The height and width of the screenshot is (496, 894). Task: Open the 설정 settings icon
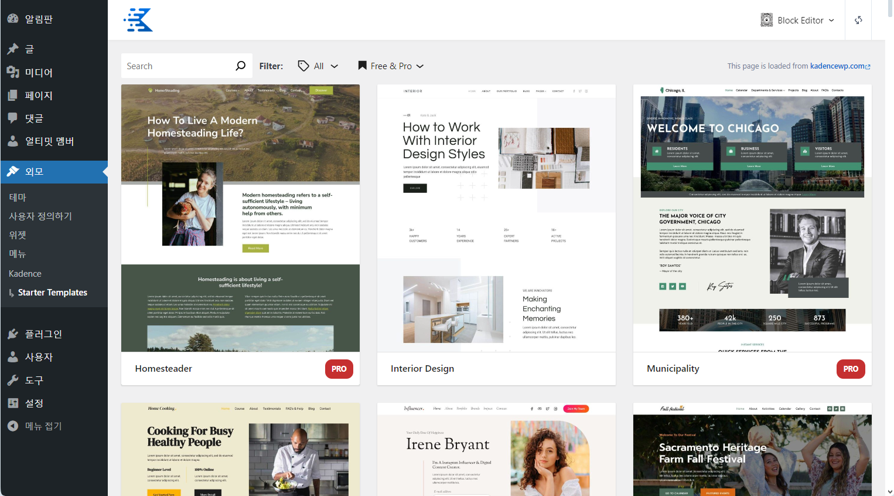pos(13,403)
